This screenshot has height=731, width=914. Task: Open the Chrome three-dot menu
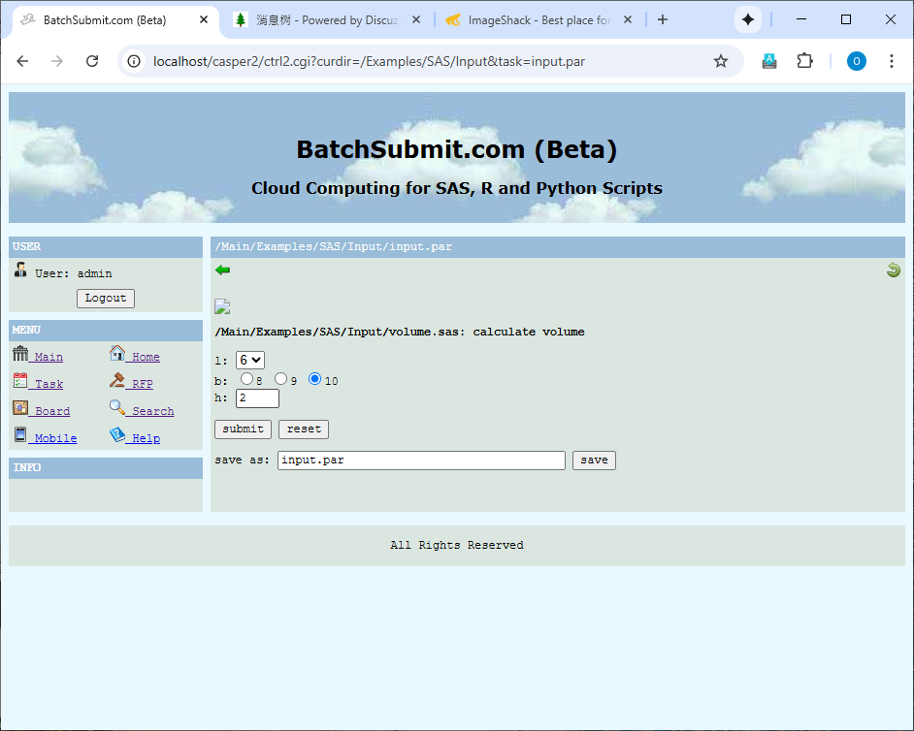click(892, 60)
